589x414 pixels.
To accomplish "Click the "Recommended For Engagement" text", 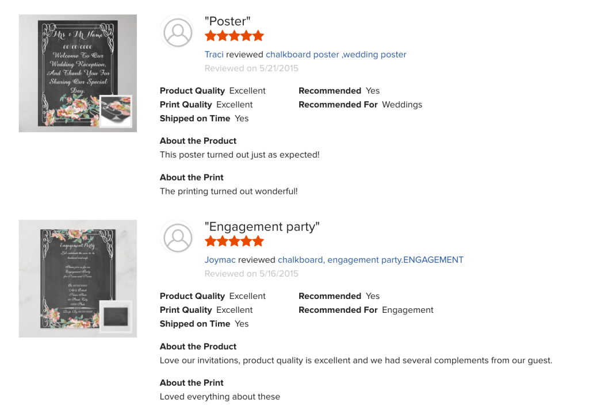I will click(366, 310).
